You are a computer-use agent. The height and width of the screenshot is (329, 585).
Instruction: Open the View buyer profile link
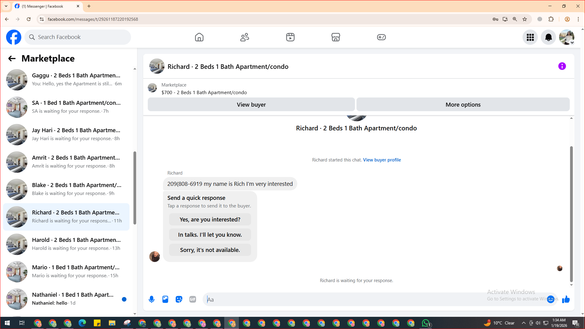[382, 160]
